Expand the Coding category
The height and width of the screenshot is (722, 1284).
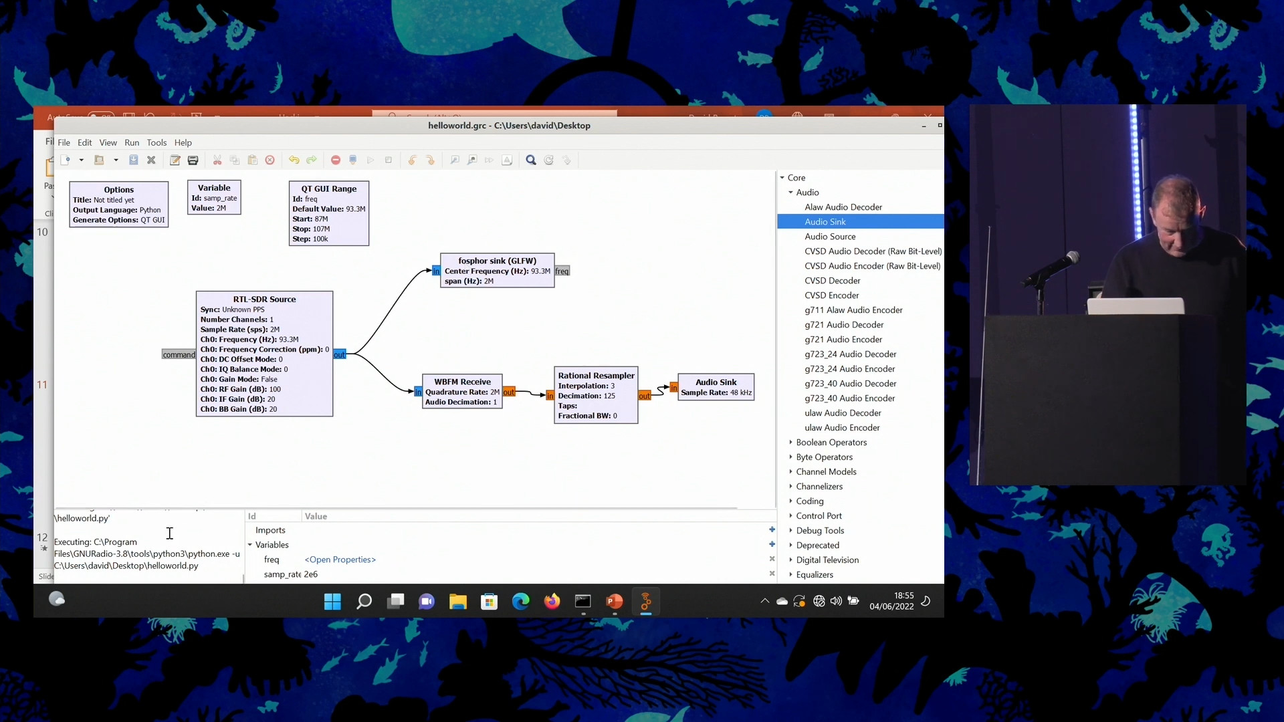(x=790, y=501)
